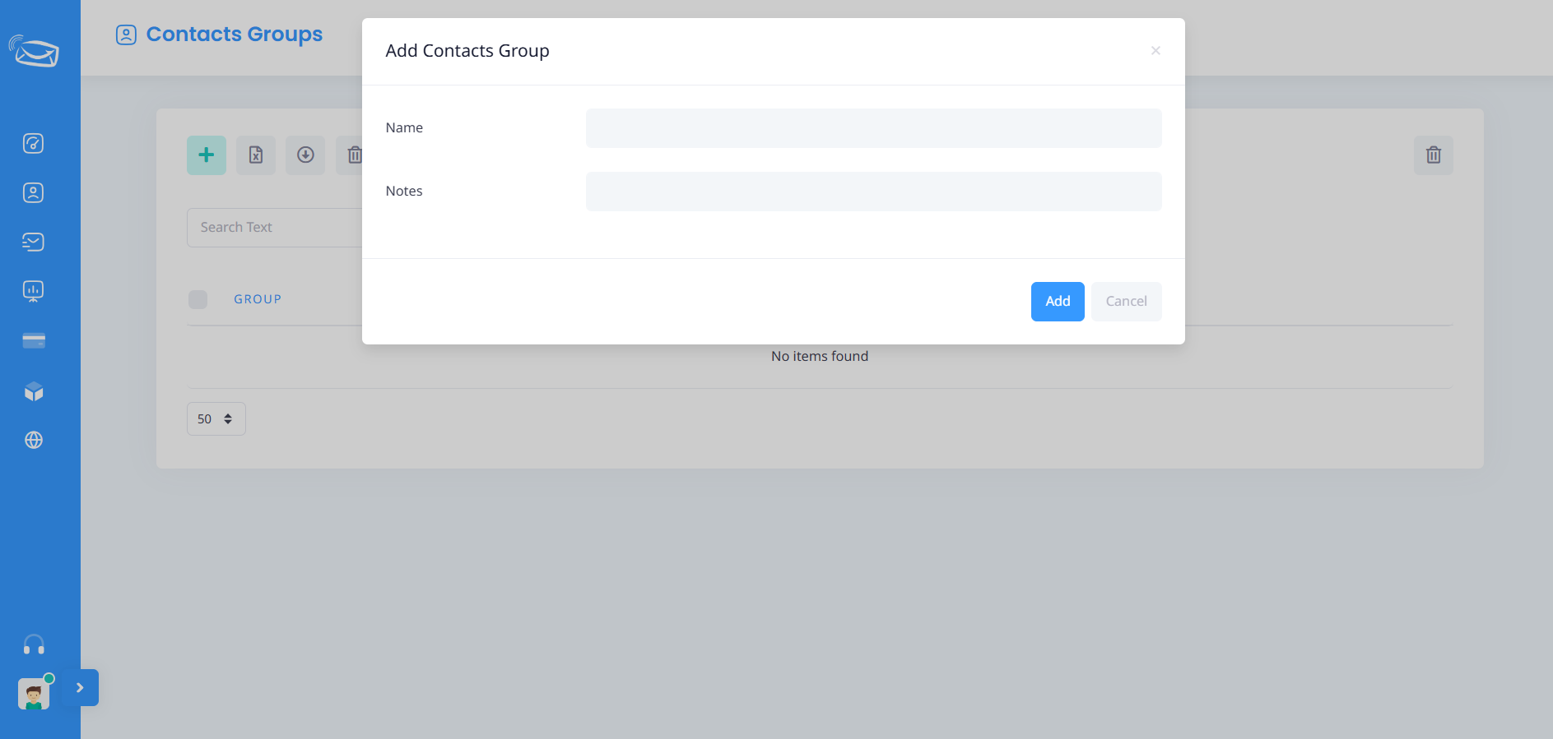Expand the sidebar with arrow button
Image resolution: width=1553 pixels, height=739 pixels.
click(x=81, y=687)
